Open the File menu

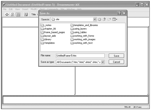pos(5,9)
